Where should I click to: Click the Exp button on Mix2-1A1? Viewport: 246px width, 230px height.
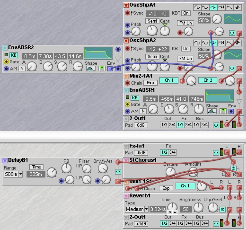(150, 83)
